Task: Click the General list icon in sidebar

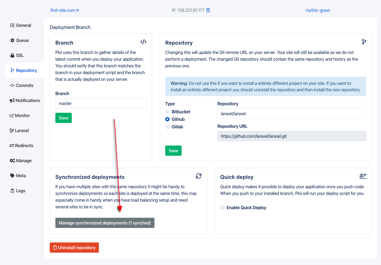Action: pos(12,25)
